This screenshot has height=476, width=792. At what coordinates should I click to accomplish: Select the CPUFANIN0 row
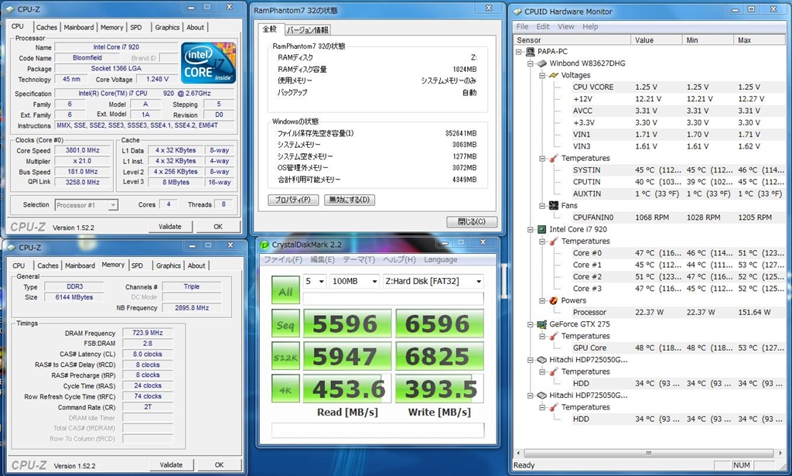point(679,217)
